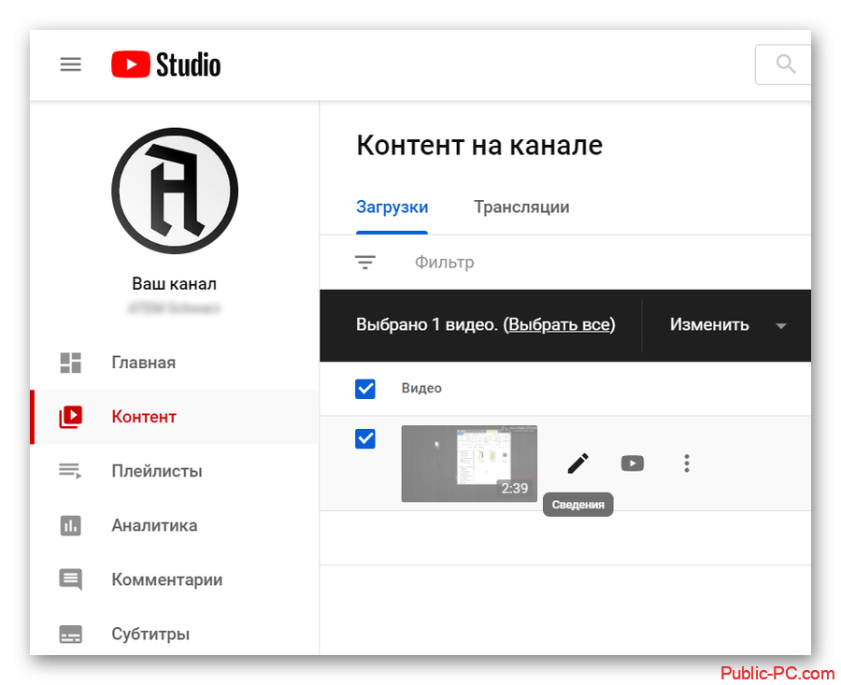Switch to the Трансляции tab
The width and height of the screenshot is (841, 685).
pyautogui.click(x=521, y=207)
